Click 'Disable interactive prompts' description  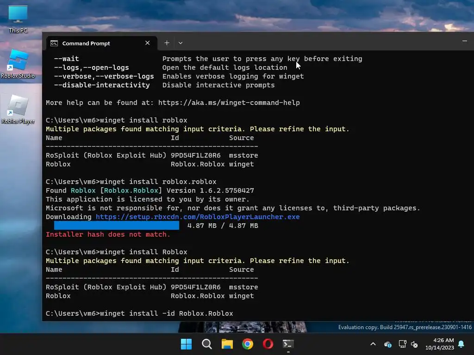pos(218,85)
